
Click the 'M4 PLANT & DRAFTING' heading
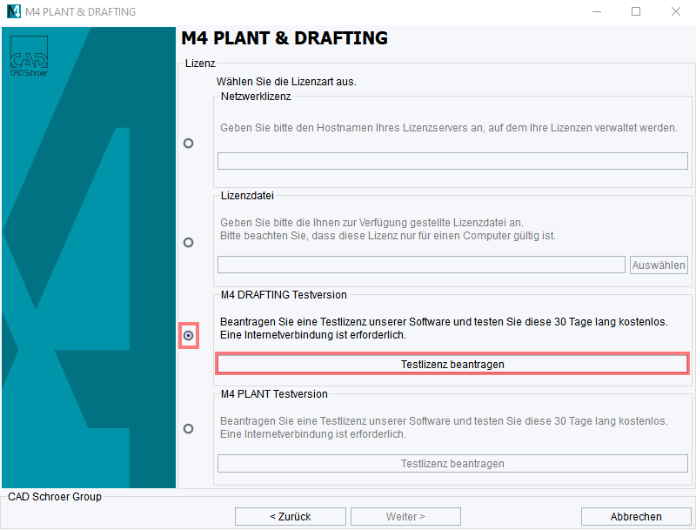[284, 38]
